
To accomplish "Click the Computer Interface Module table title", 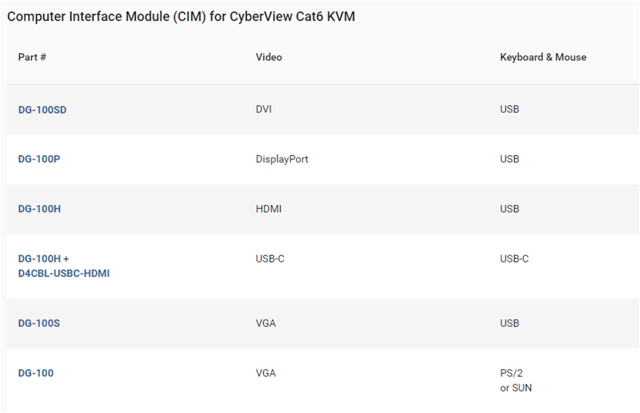I will [x=181, y=17].
